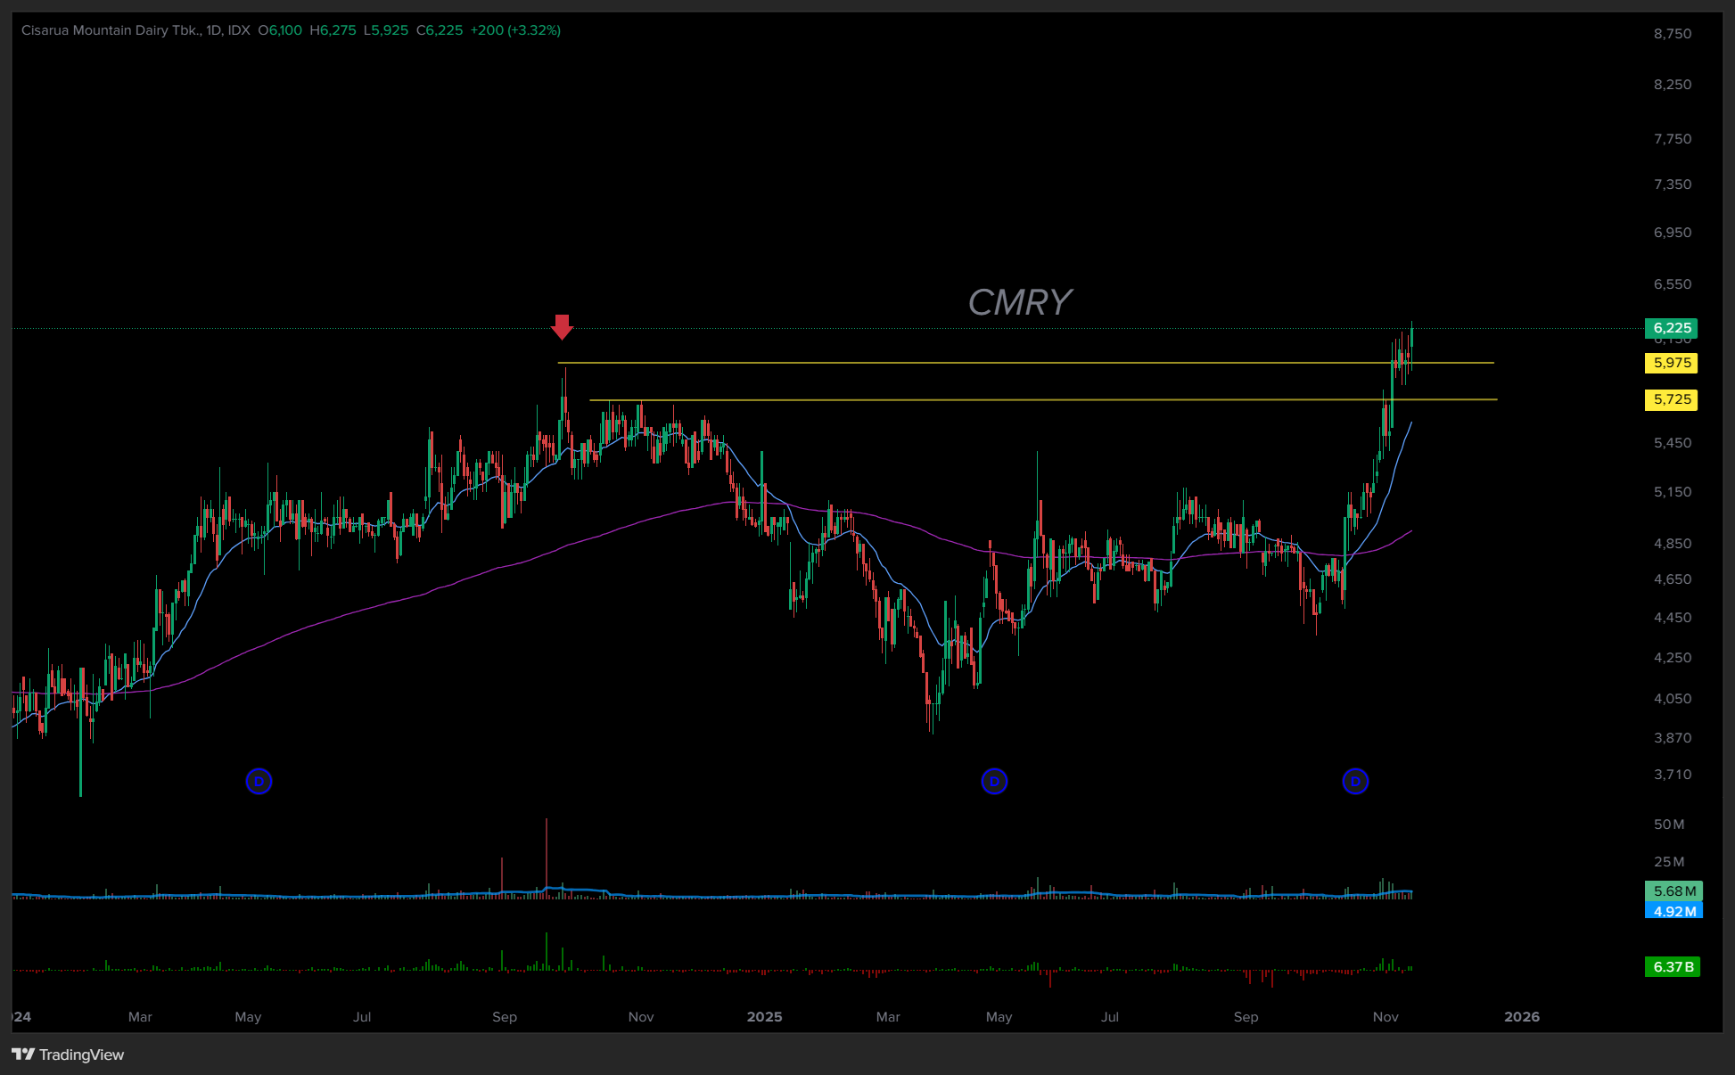
Task: Click the +200 (+3.32%) change value
Action: [x=515, y=30]
